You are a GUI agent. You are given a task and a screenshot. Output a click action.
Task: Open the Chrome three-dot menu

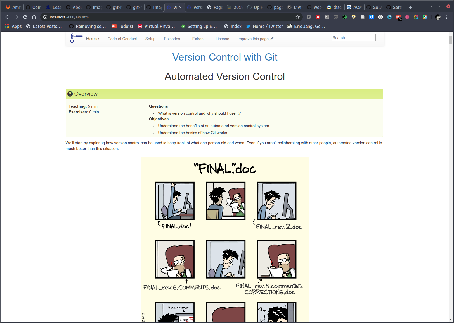(447, 17)
